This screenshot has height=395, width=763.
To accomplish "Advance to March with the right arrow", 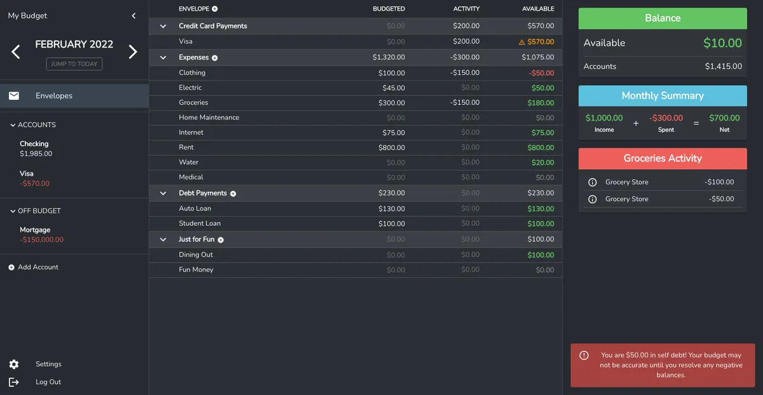I will (132, 51).
